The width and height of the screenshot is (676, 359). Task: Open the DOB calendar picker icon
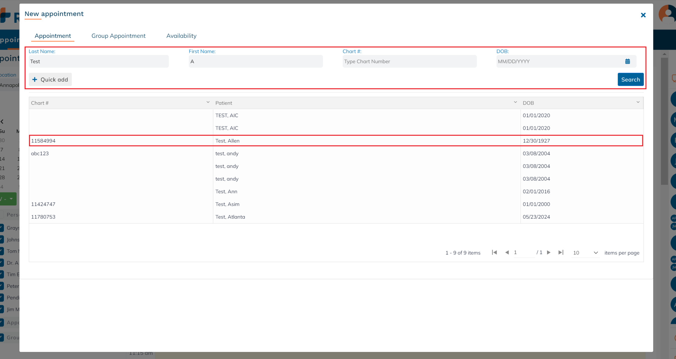627,61
